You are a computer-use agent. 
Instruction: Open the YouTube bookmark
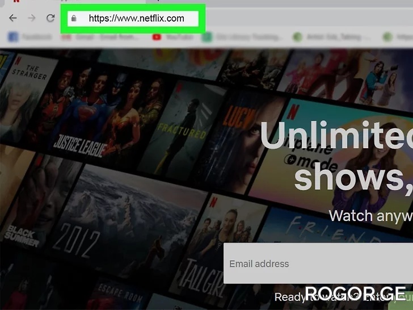point(172,37)
